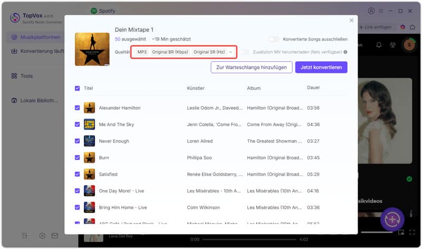Viewport: 422px width, 249px height.
Task: Click the Spotify volume slider
Action: pyautogui.click(x=377, y=232)
